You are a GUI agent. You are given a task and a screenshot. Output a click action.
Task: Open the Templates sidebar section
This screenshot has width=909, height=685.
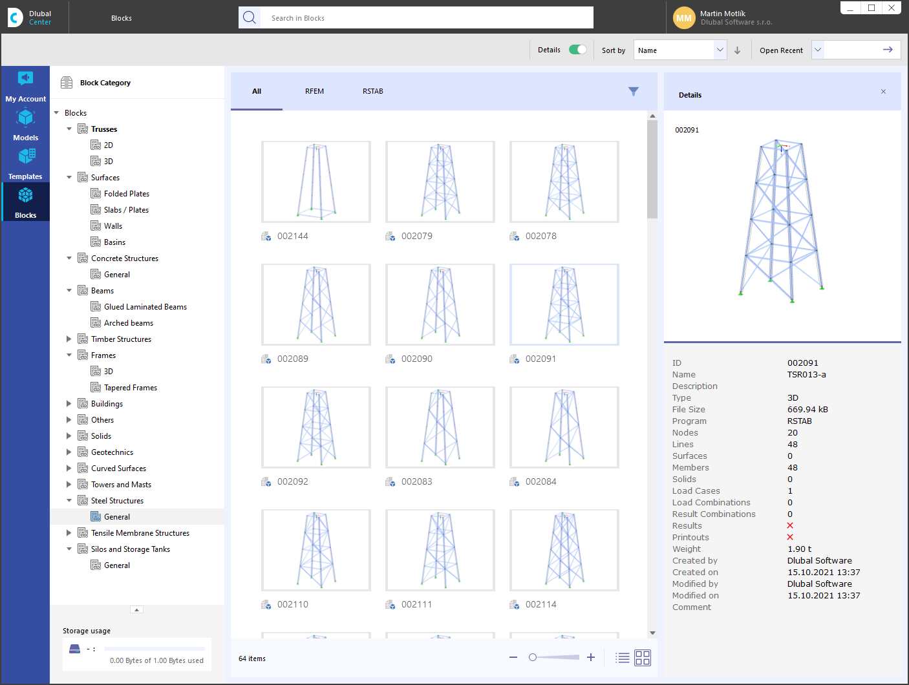coord(25,163)
